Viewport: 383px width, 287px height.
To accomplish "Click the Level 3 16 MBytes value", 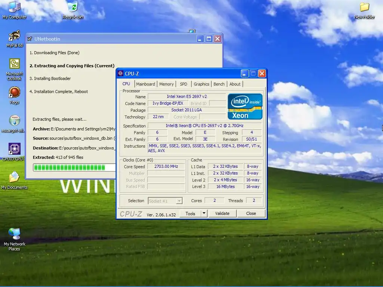I will (226, 186).
